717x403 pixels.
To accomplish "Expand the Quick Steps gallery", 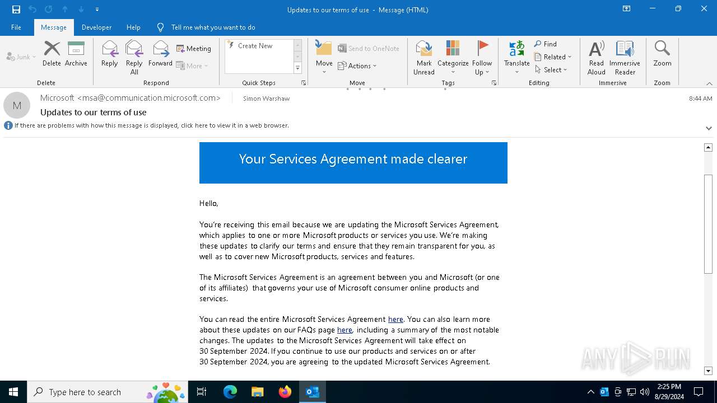I will [297, 68].
